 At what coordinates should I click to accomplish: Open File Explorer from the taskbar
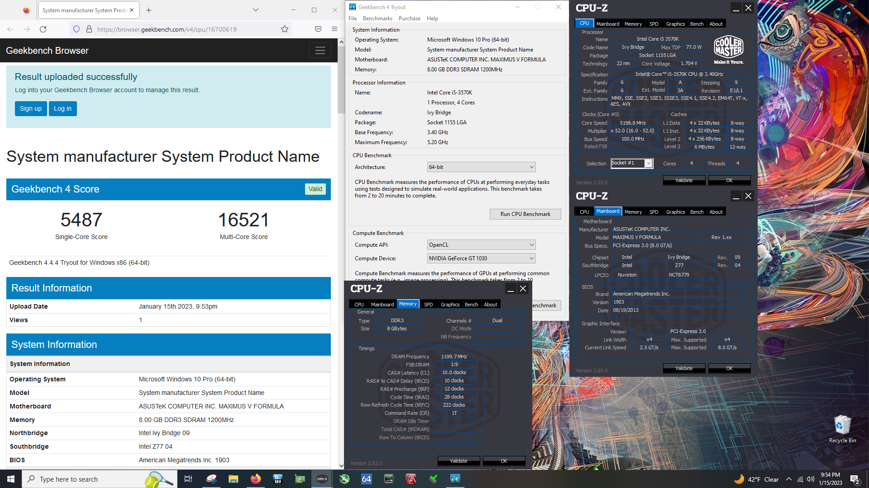[x=233, y=479]
